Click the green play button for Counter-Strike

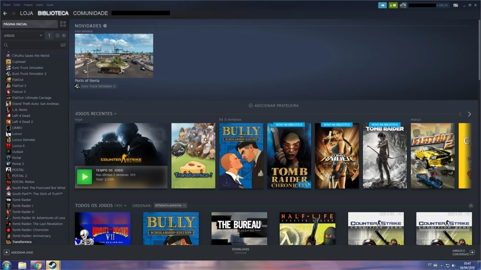[85, 177]
